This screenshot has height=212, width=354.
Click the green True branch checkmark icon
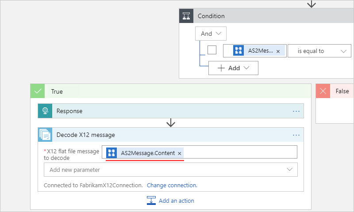(38, 91)
